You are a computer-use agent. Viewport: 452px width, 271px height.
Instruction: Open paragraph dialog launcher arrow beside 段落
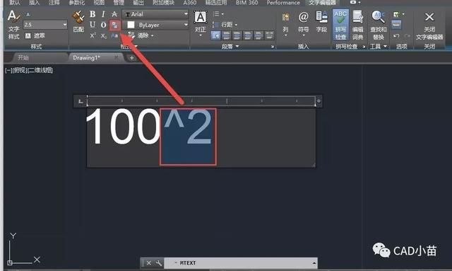[273, 47]
